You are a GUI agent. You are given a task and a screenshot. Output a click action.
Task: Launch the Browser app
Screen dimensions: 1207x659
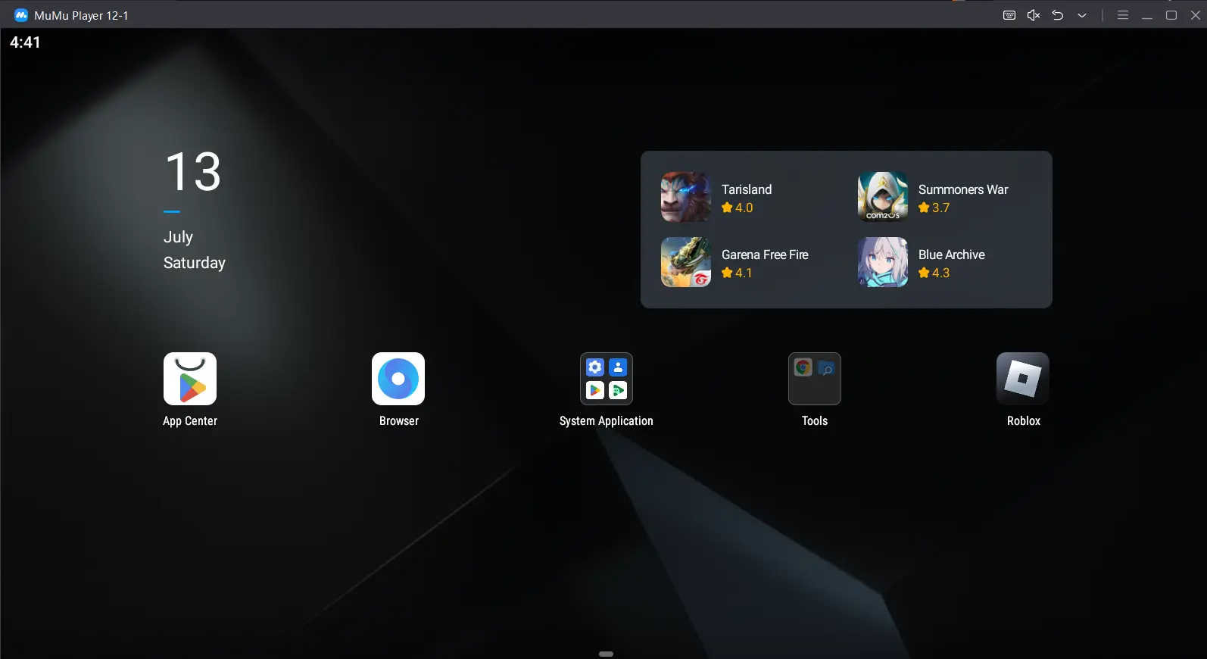[x=398, y=379]
